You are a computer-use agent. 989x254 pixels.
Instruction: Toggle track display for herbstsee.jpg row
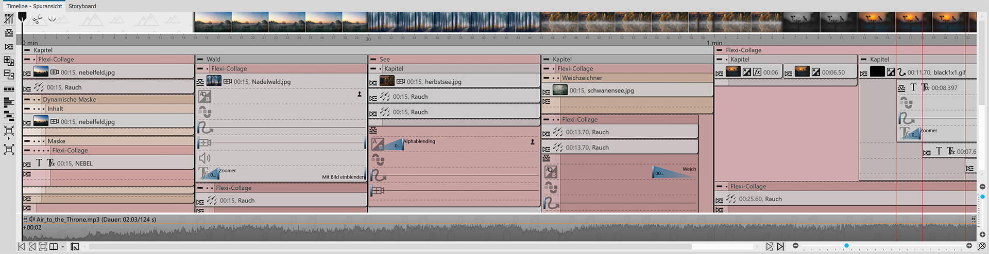[373, 83]
